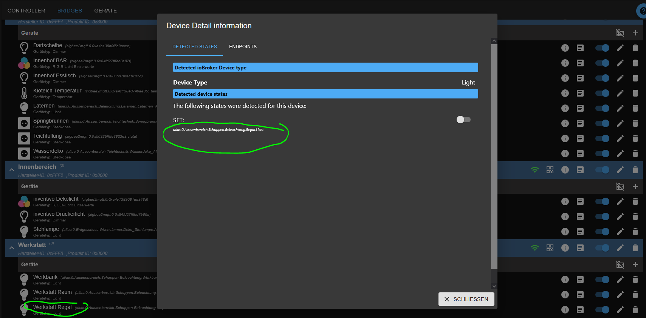Click the dialog scrollbar down arrow

tap(494, 286)
